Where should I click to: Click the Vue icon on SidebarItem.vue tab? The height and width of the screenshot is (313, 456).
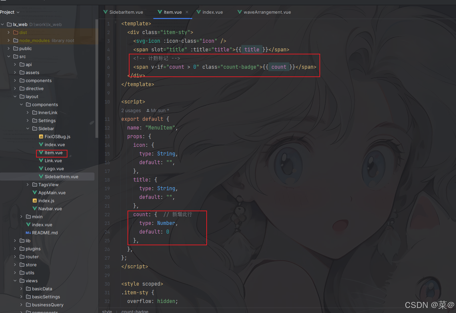coord(105,12)
